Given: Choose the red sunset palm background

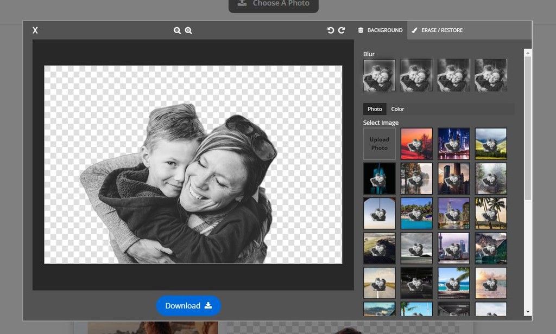Looking at the screenshot, I should [x=416, y=144].
